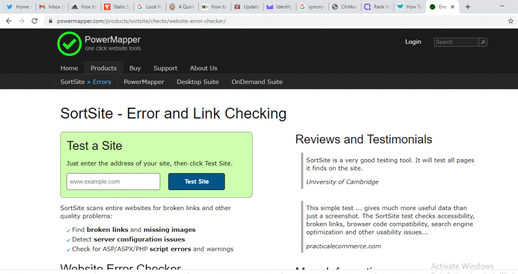Switch to the Chitika tab
The height and width of the screenshot is (274, 518).
pos(344,7)
